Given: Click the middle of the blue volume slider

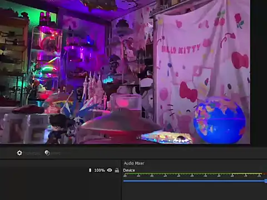Looking at the screenshot, I should click(x=194, y=181).
